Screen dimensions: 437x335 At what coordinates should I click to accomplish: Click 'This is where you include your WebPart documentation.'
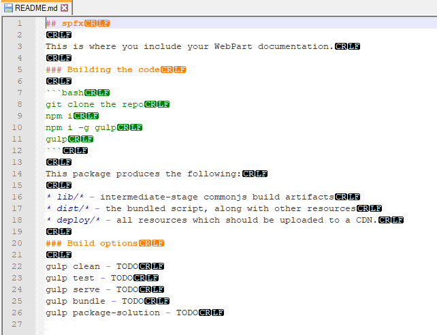(189, 46)
